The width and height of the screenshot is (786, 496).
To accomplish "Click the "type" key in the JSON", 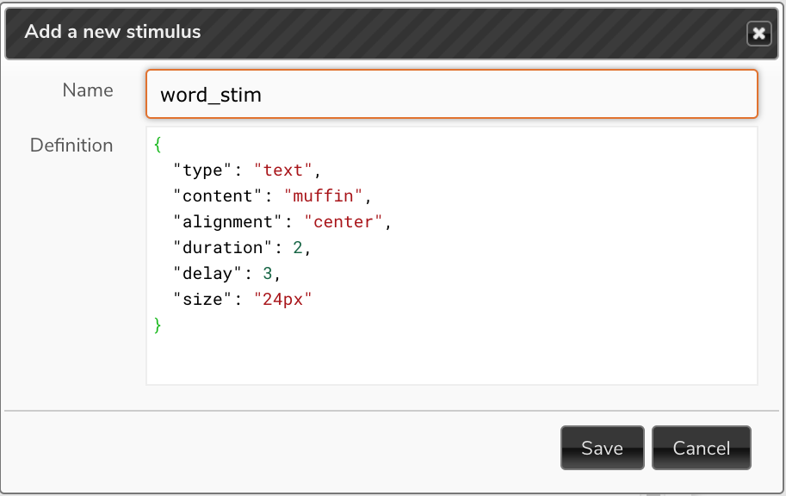I will [202, 170].
